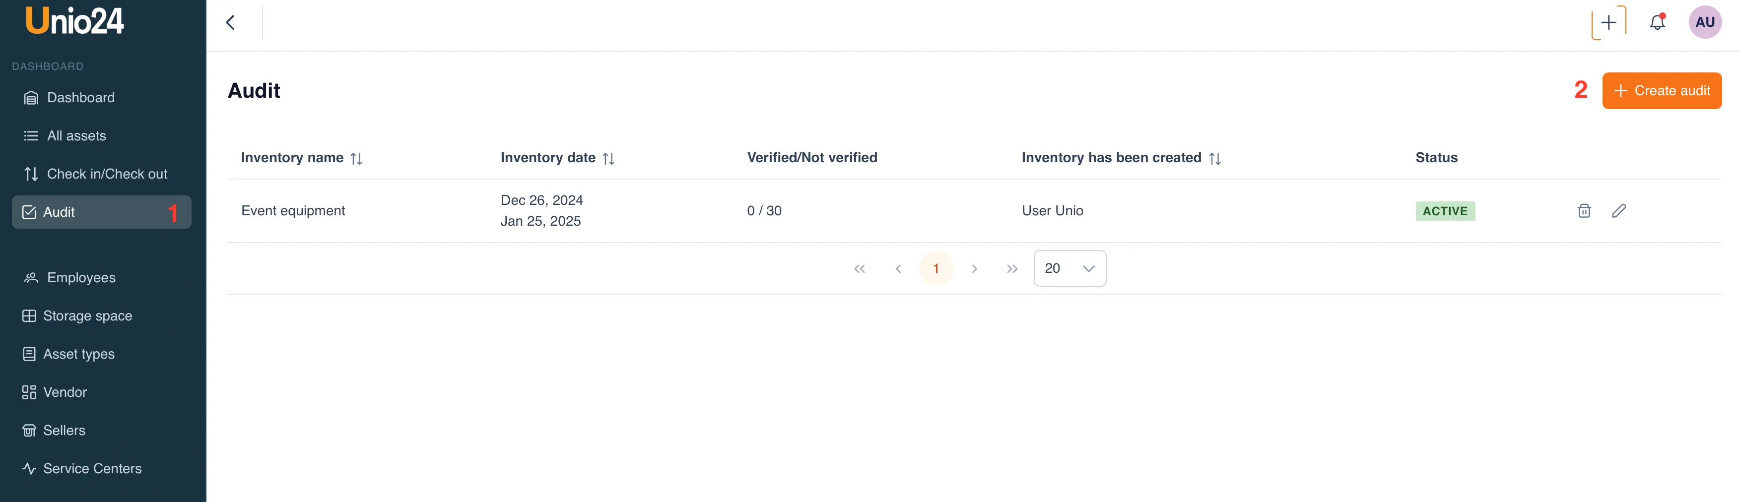This screenshot has width=1739, height=502.
Task: Delete the Event equipment audit
Action: click(x=1584, y=211)
